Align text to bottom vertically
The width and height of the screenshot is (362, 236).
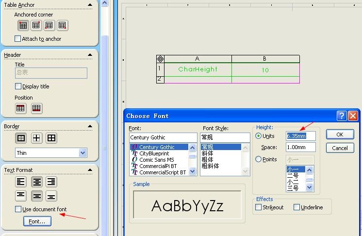[51, 196]
